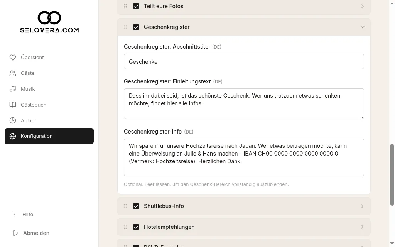Expand the Hotelempfehlungen section chevron
Image resolution: width=395 pixels, height=247 pixels.
coord(363,227)
